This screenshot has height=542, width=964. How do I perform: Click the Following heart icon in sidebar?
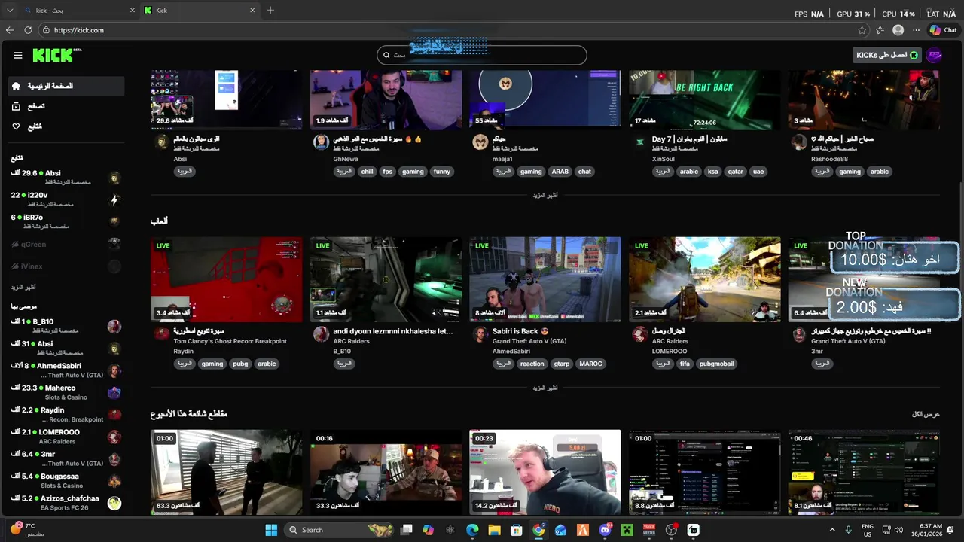pyautogui.click(x=16, y=126)
